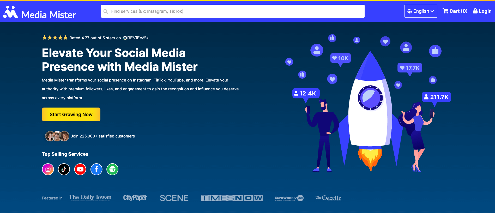
Task: Click the Featured in label
Action: [x=52, y=198]
